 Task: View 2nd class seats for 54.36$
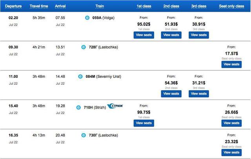[171, 94]
